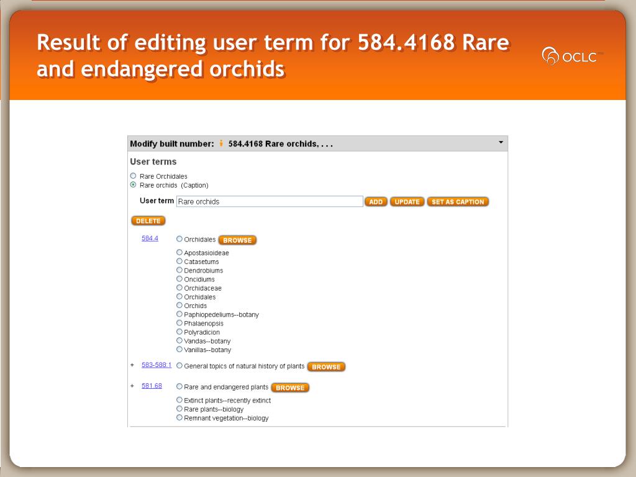Image resolution: width=636 pixels, height=477 pixels.
Task: Expand the plus sign beside 583-588:1
Action: click(132, 365)
